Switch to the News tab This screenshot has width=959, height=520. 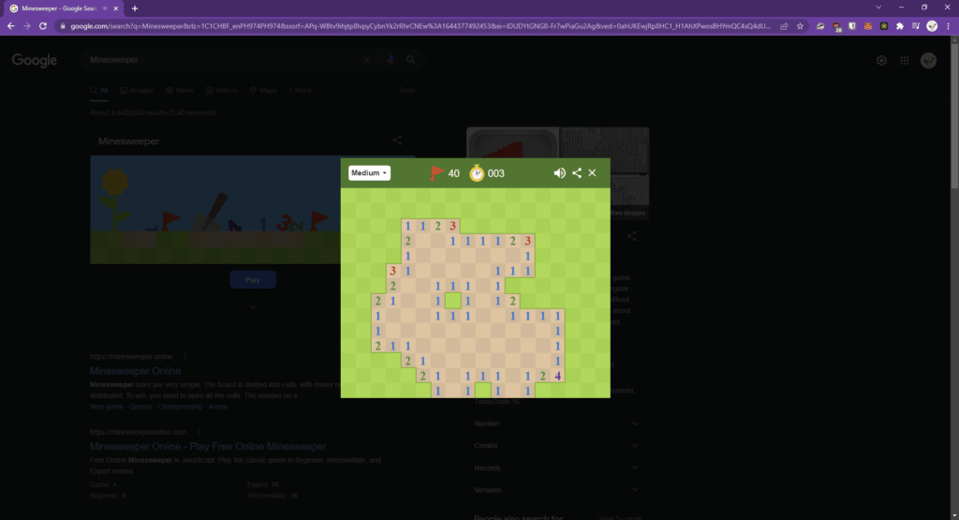(x=179, y=91)
